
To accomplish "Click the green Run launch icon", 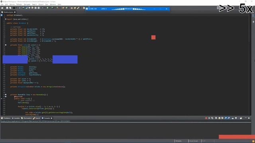I will (47, 8).
